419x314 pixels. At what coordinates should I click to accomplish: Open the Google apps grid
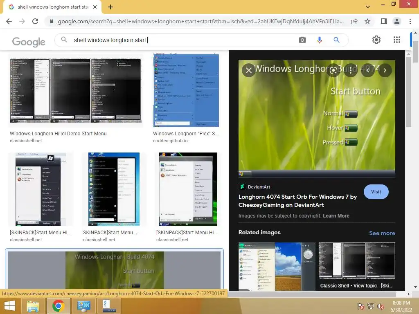(397, 40)
